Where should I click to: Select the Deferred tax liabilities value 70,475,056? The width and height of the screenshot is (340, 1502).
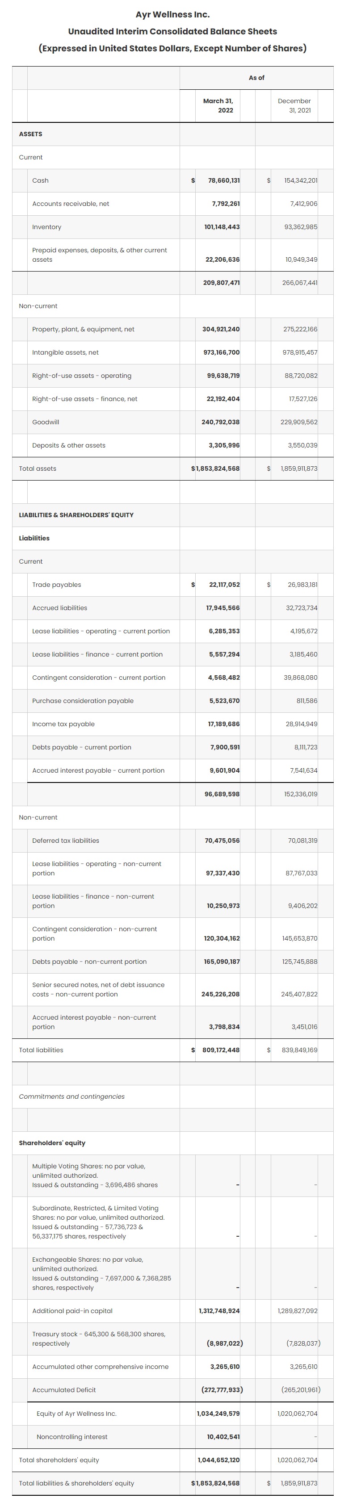click(x=222, y=841)
